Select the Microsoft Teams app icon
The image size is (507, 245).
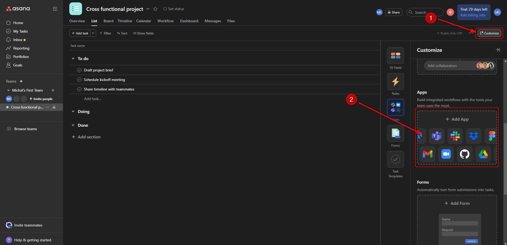point(437,136)
